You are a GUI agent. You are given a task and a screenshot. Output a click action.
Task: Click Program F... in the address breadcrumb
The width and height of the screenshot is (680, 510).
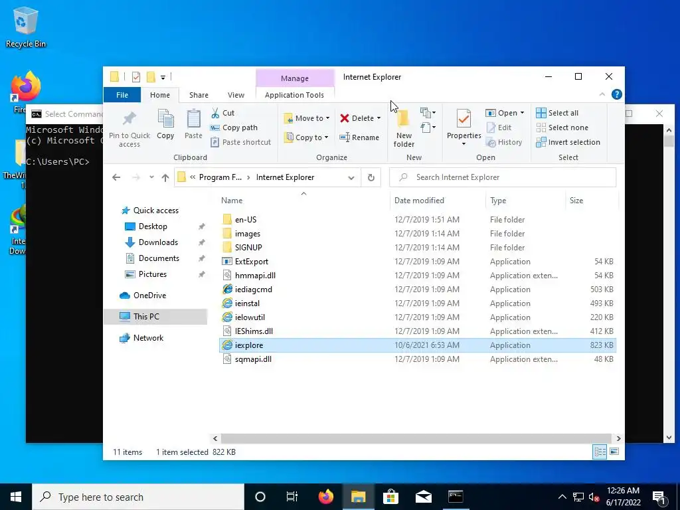click(x=220, y=177)
